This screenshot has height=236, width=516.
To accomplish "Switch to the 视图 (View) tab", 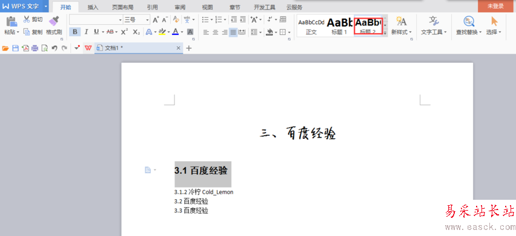I will pos(207,7).
